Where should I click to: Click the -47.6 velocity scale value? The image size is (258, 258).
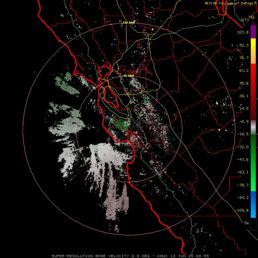pos(243,160)
